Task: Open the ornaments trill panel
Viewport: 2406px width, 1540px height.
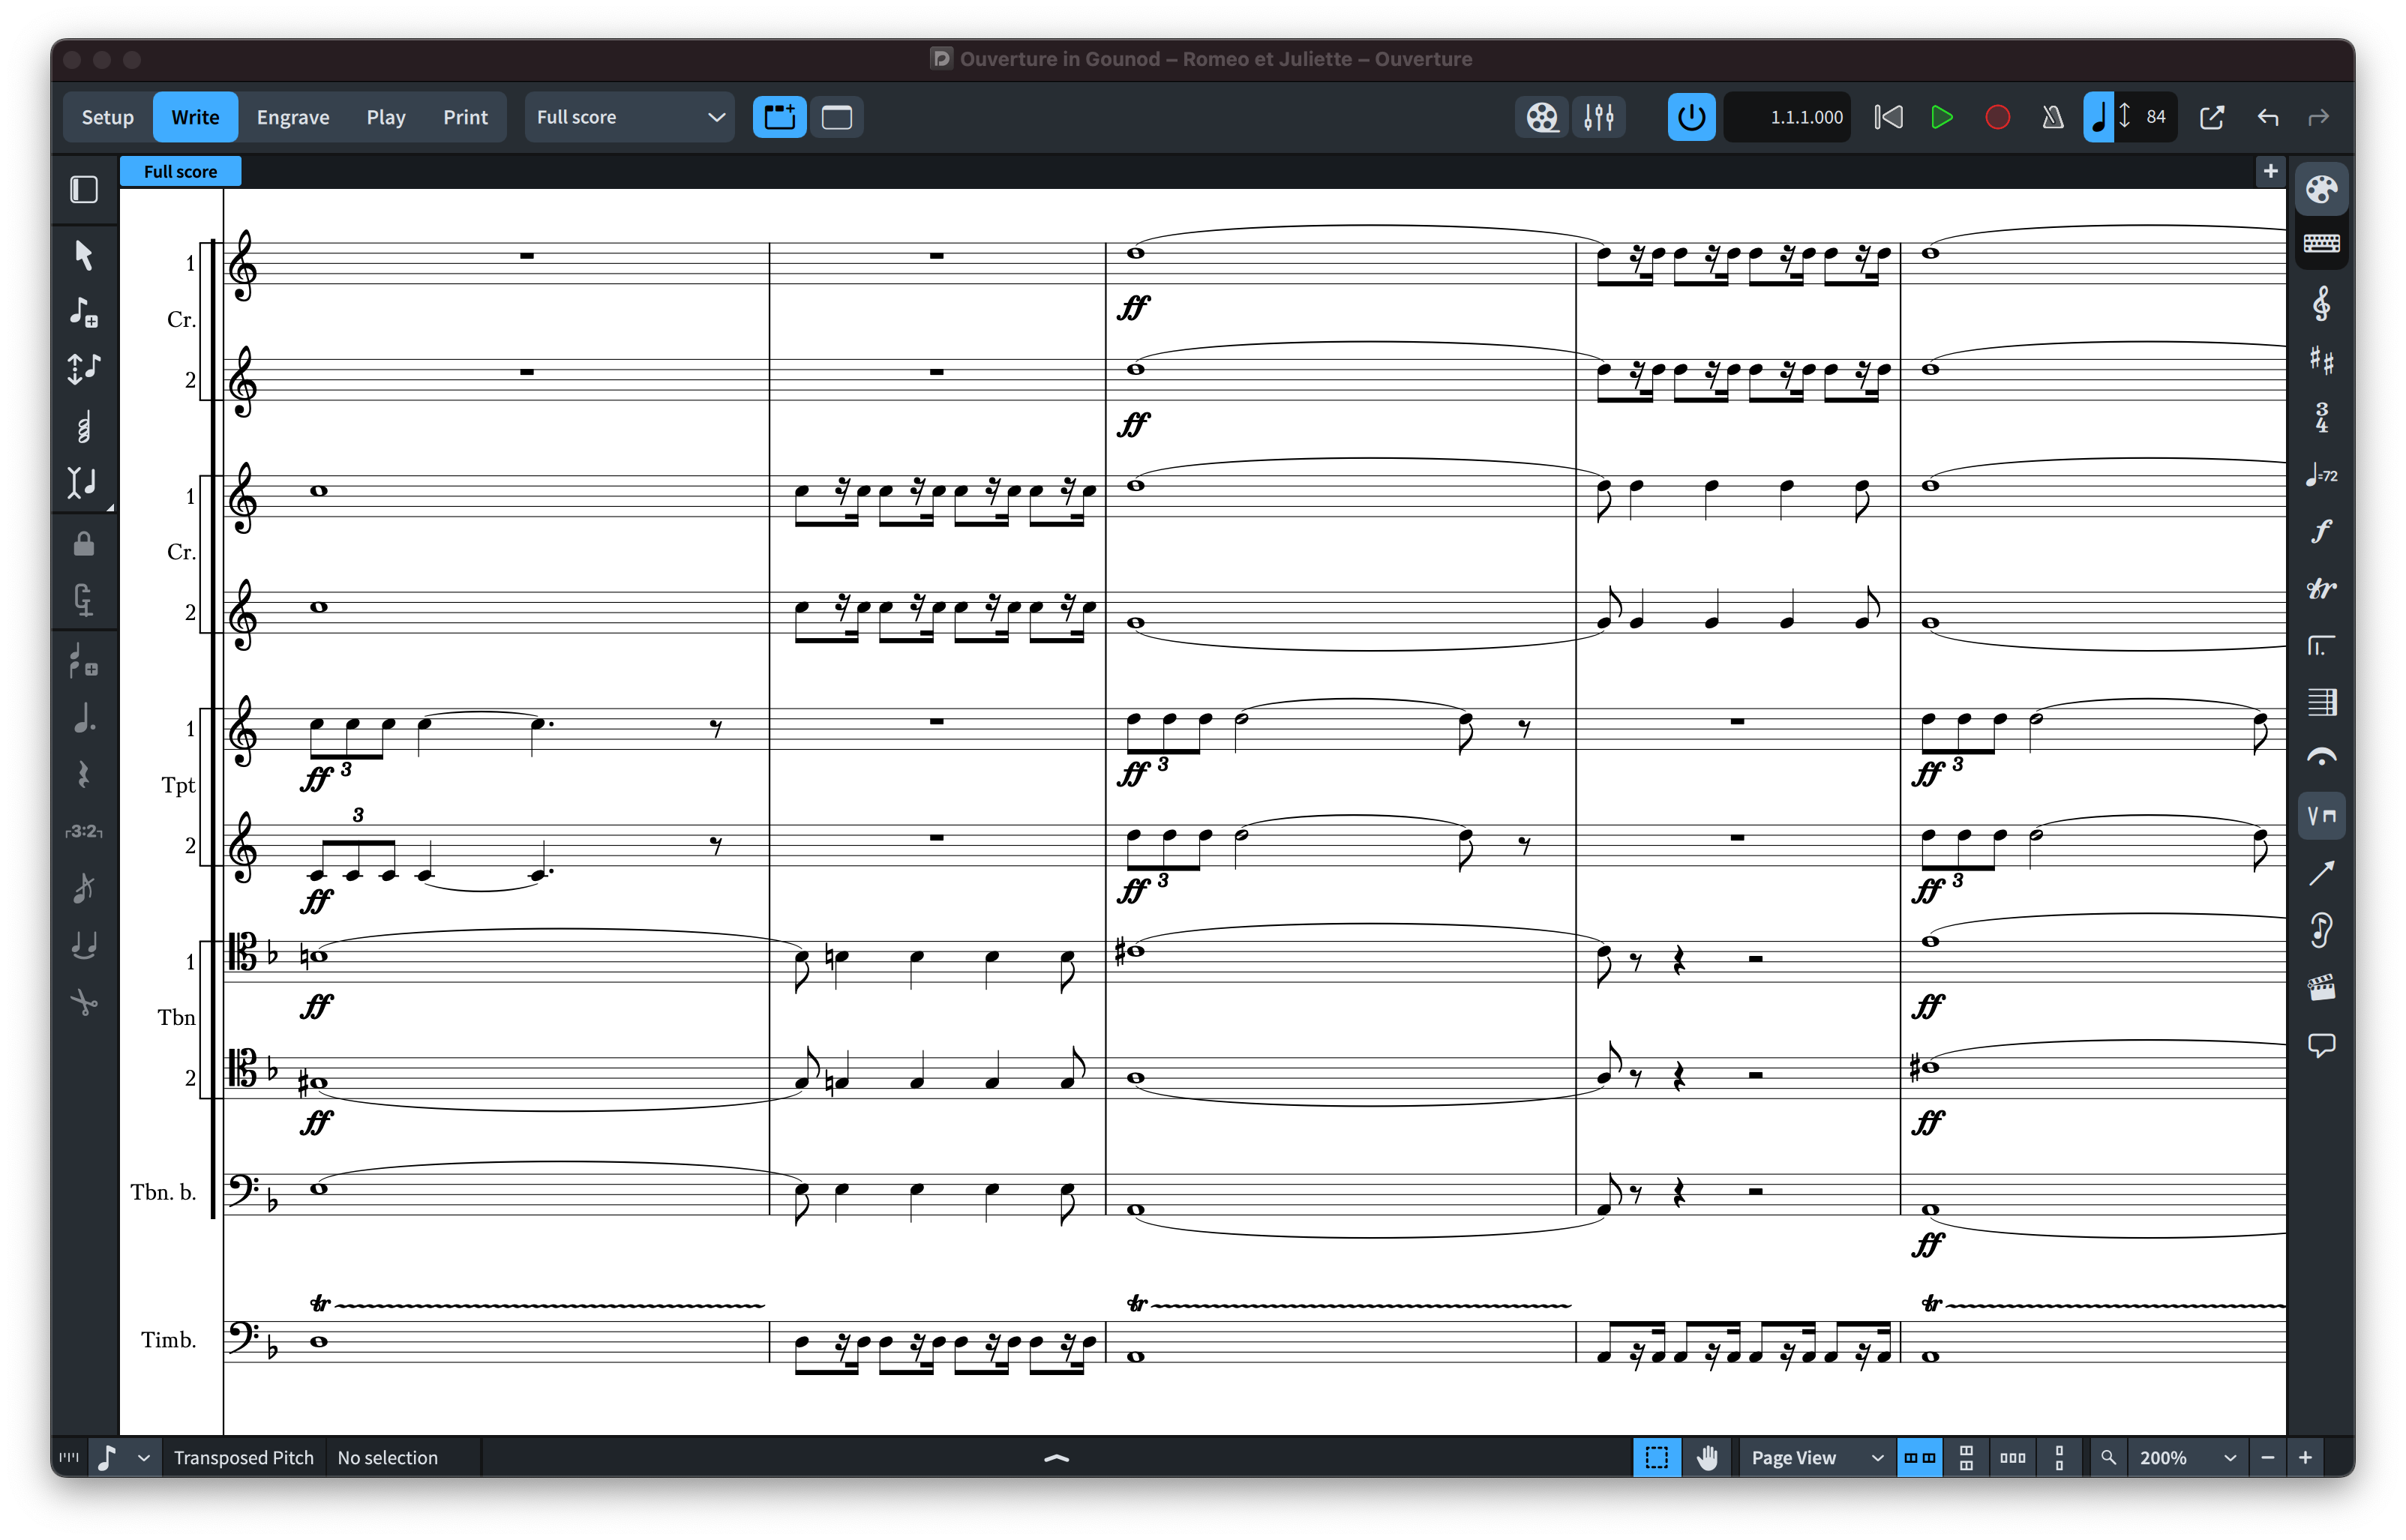Action: coord(2321,589)
